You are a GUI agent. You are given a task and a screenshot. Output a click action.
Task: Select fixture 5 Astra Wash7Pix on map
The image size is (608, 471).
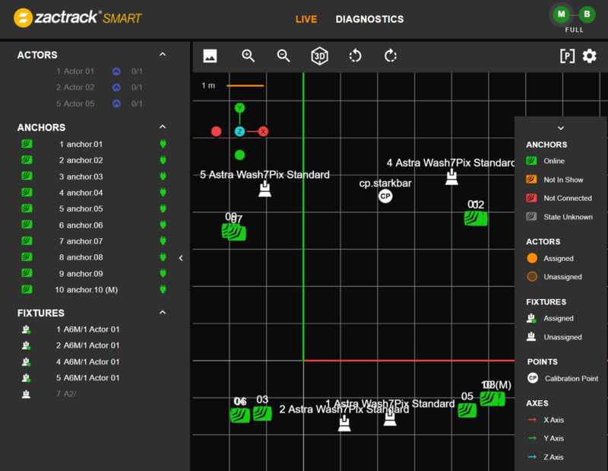(x=264, y=189)
